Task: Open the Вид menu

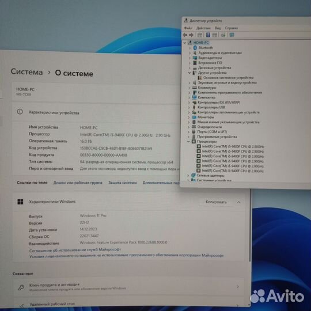Action: pos(218,28)
